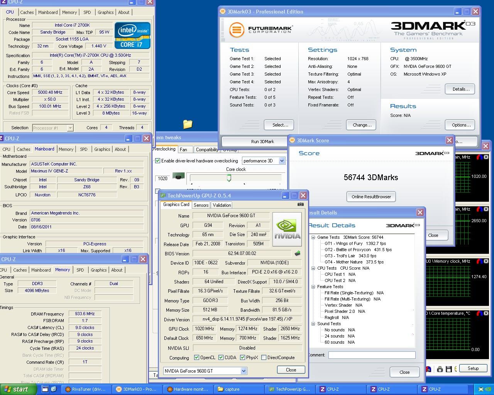Toggle the CUDA checkbox in GPU-Z
This screenshot has height=395, width=494.
coord(221,358)
